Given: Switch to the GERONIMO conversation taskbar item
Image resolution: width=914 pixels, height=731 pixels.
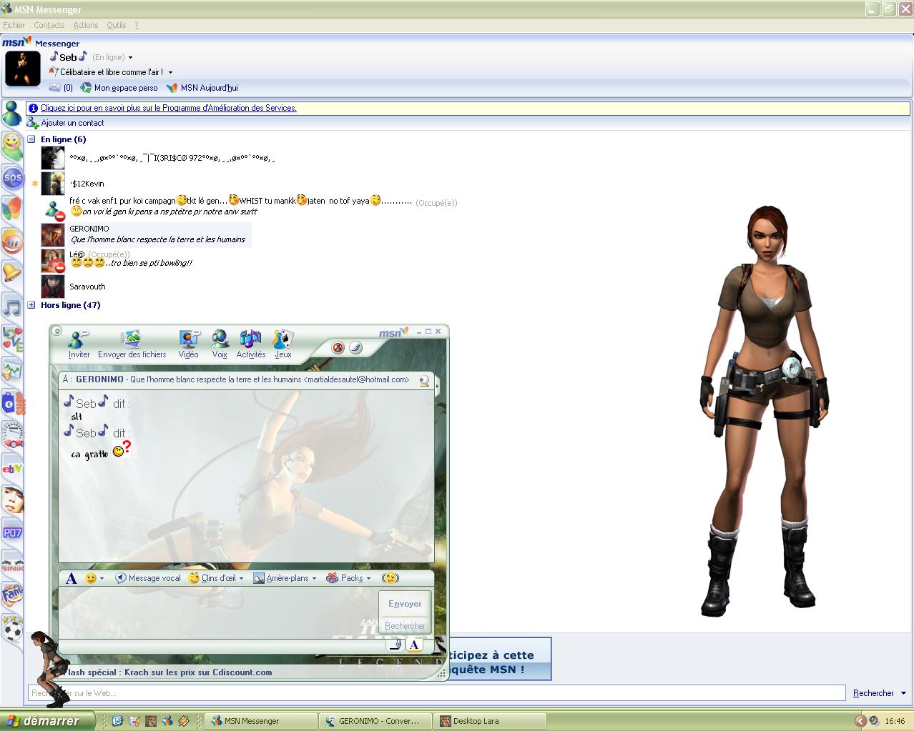Looking at the screenshot, I should [x=377, y=721].
